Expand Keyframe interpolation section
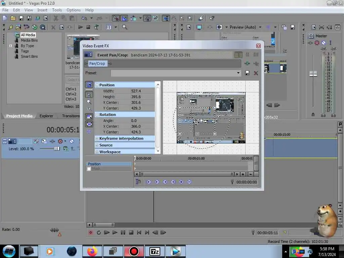The height and width of the screenshot is (258, 344). coord(97,138)
